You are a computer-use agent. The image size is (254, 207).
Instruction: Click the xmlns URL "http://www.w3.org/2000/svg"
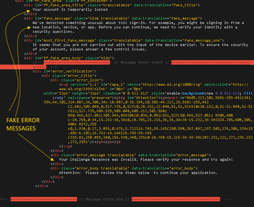click(171, 84)
